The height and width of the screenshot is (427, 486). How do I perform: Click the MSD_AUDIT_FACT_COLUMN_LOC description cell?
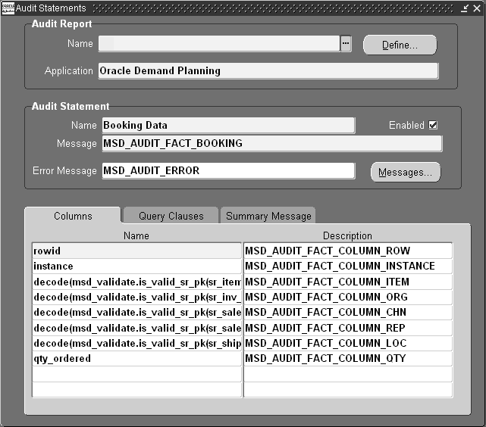click(x=348, y=343)
